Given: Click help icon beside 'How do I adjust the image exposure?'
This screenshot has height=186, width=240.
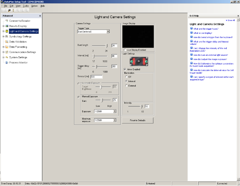Looking at the screenshot, I should coord(191,59).
